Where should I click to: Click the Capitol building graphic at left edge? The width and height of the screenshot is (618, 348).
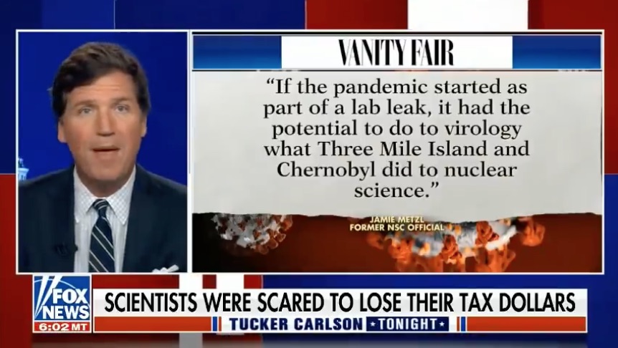22,170
